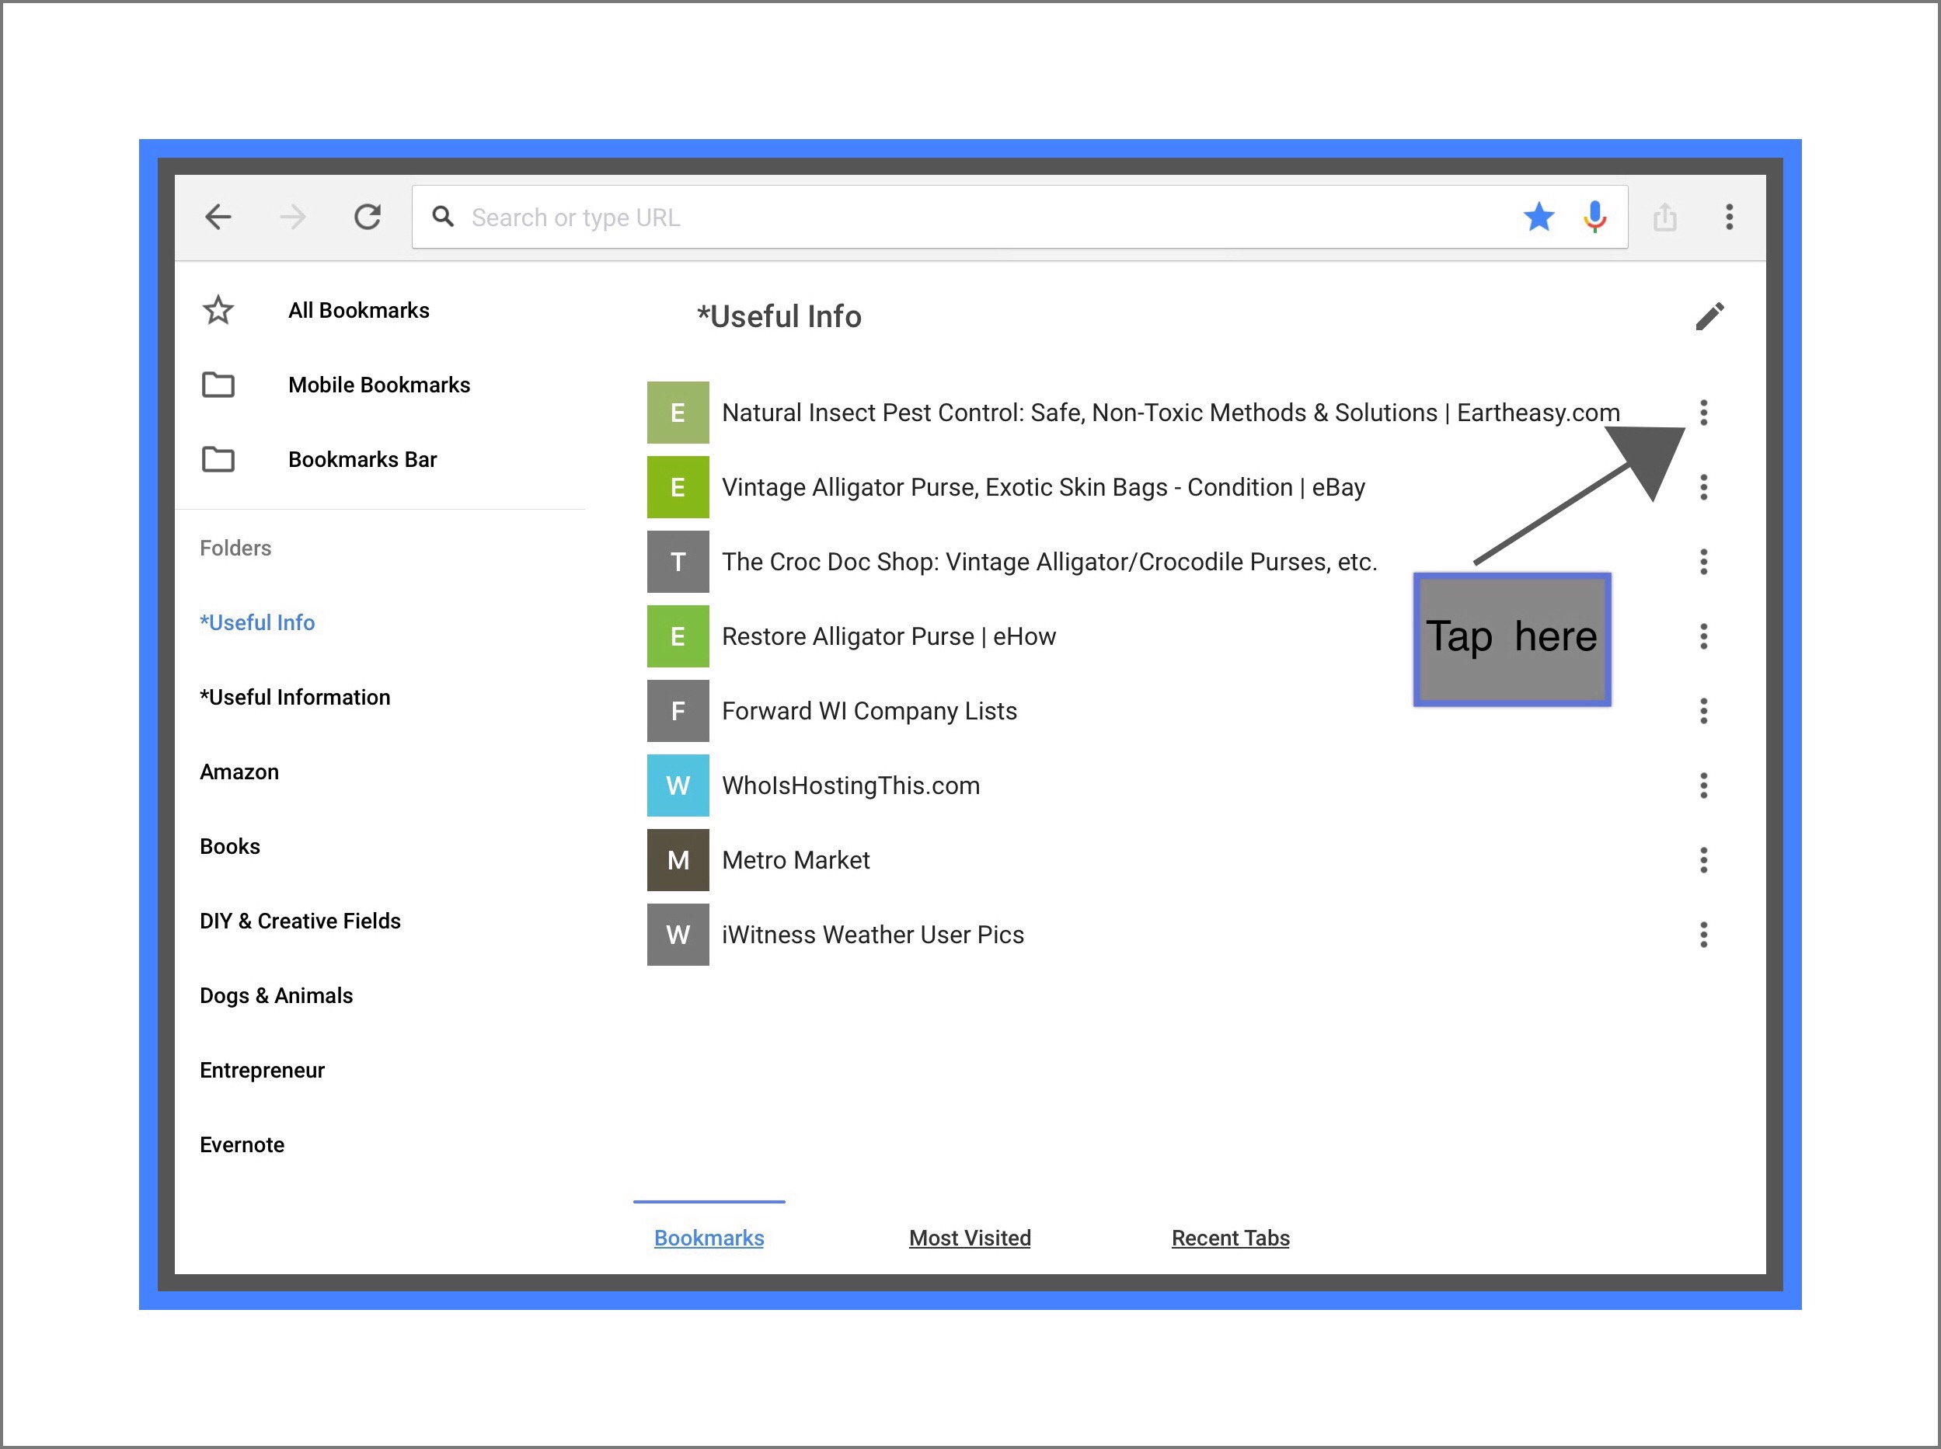Select the DIY & Creative Fields folder

click(x=300, y=921)
